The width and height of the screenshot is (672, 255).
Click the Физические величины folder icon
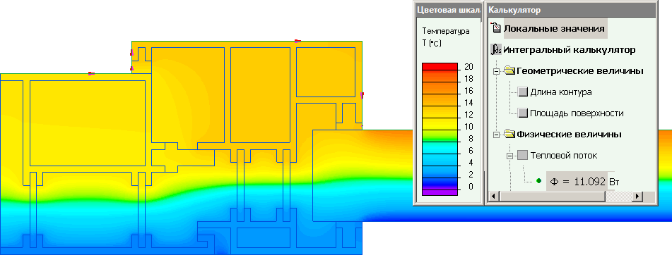tap(509, 134)
